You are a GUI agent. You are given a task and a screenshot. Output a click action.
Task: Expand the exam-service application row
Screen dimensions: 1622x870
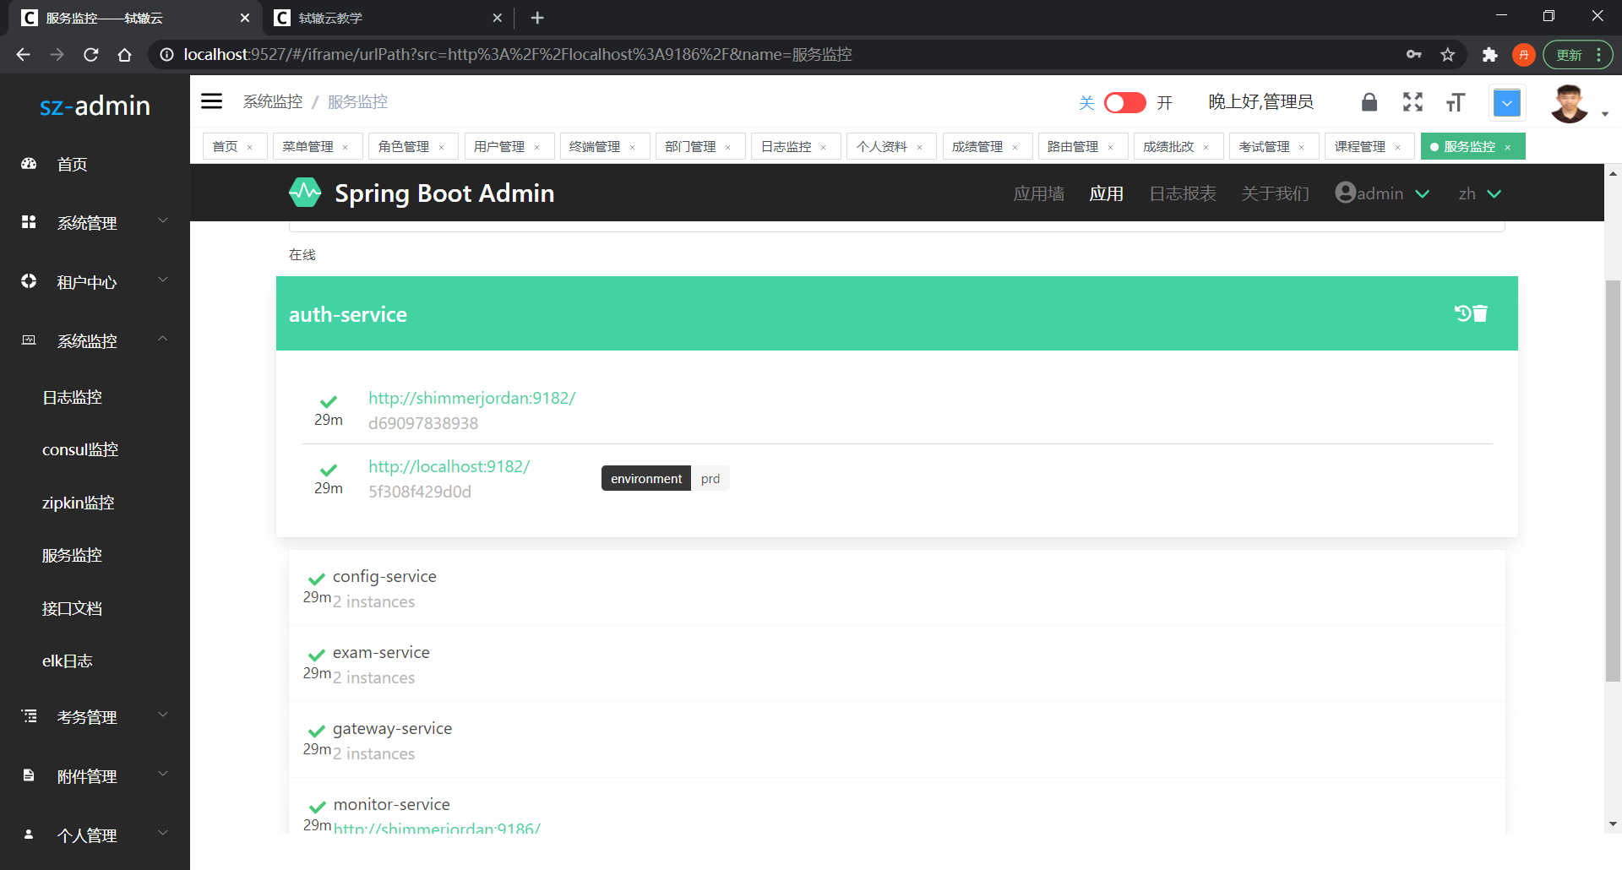tap(897, 664)
